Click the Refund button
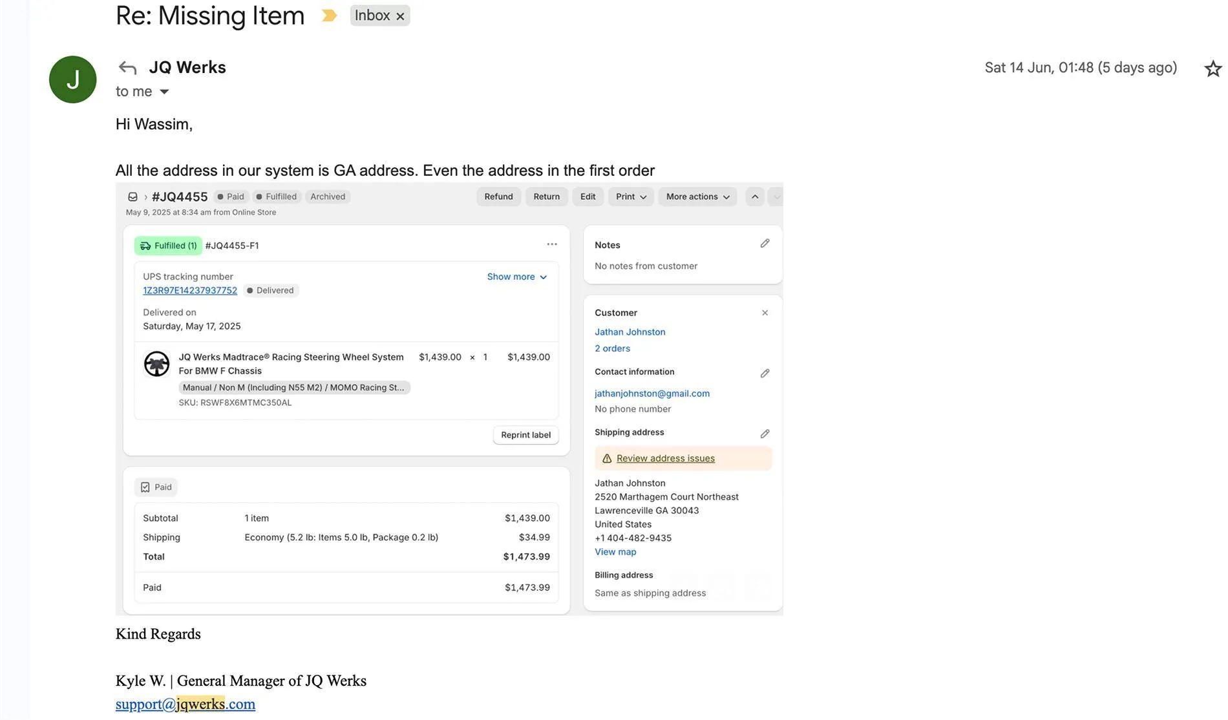 tap(499, 196)
